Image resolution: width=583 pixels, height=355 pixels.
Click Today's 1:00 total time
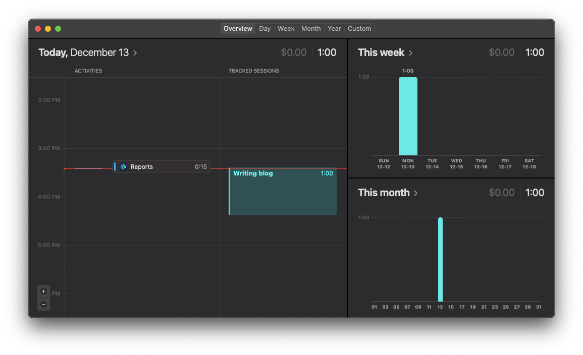tap(327, 53)
